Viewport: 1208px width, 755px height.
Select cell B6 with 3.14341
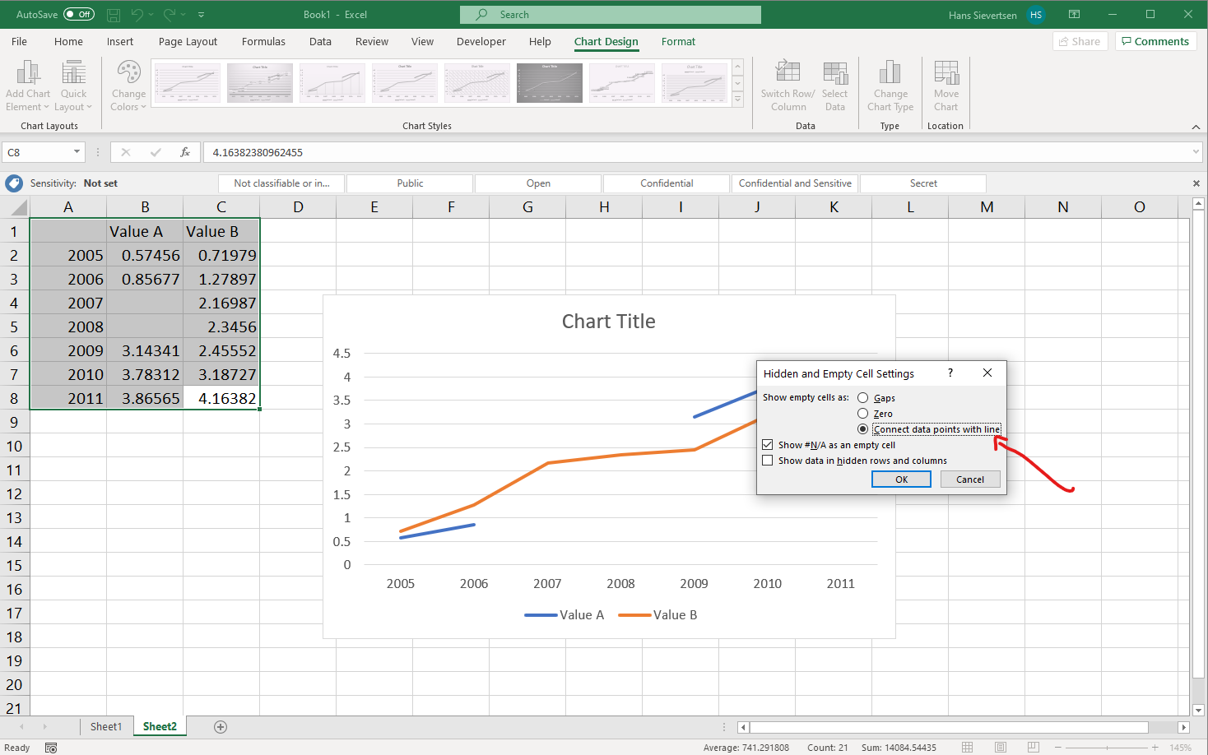[x=145, y=350]
